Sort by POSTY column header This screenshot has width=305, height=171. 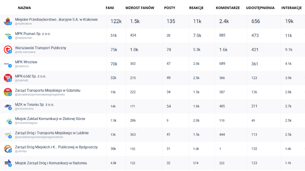(170, 8)
